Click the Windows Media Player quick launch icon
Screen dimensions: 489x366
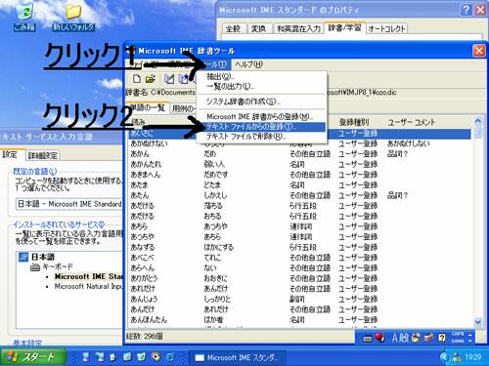156,357
